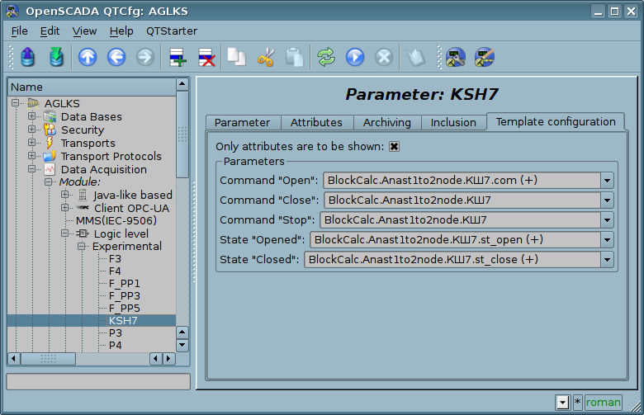Expand the Data Bases tree node
The height and width of the screenshot is (415, 644).
click(31, 116)
